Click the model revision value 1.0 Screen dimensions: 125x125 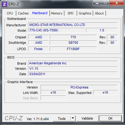[102, 30]
